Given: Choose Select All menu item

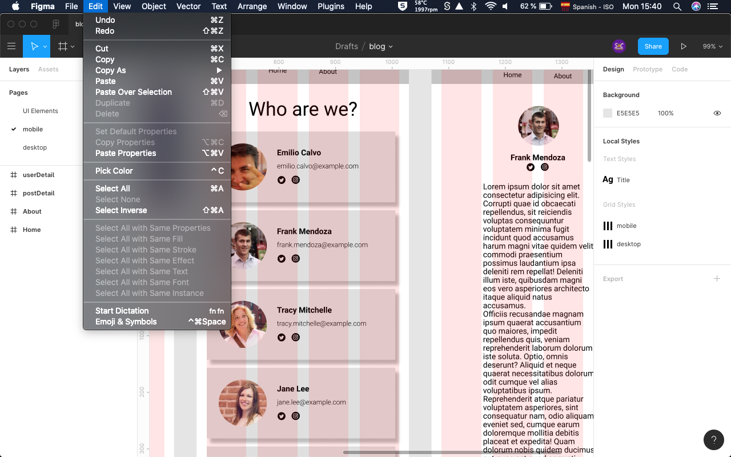Looking at the screenshot, I should tap(157, 189).
